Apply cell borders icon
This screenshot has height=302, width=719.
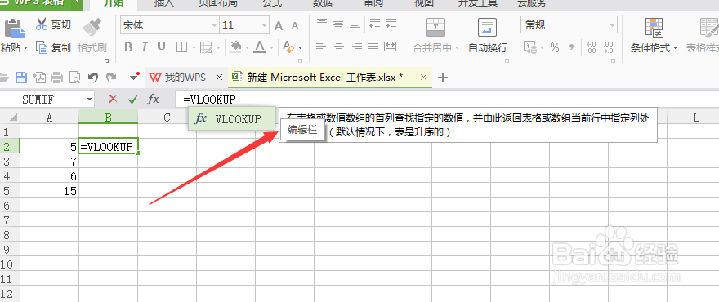point(182,47)
